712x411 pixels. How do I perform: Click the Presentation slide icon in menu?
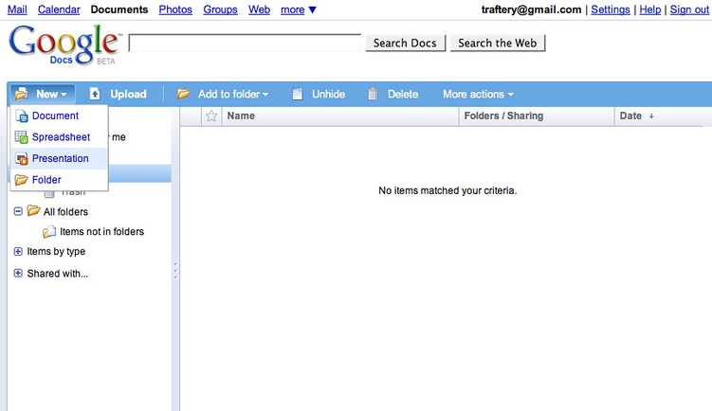[x=22, y=158]
